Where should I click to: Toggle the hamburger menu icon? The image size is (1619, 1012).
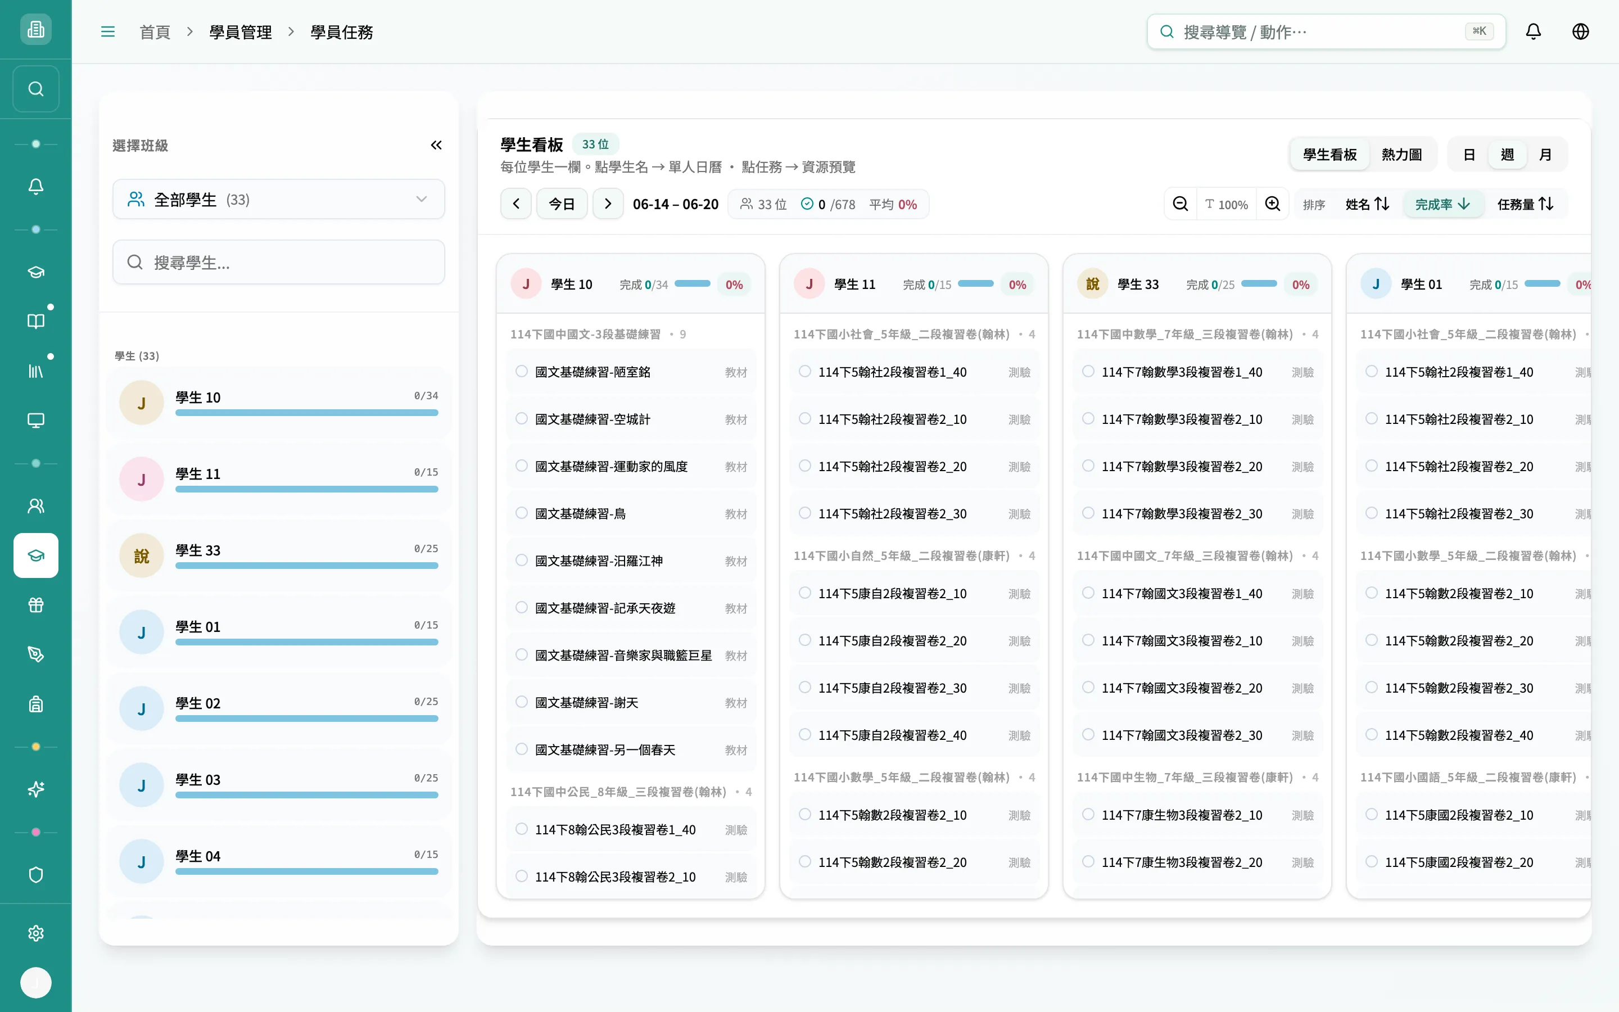click(x=108, y=31)
